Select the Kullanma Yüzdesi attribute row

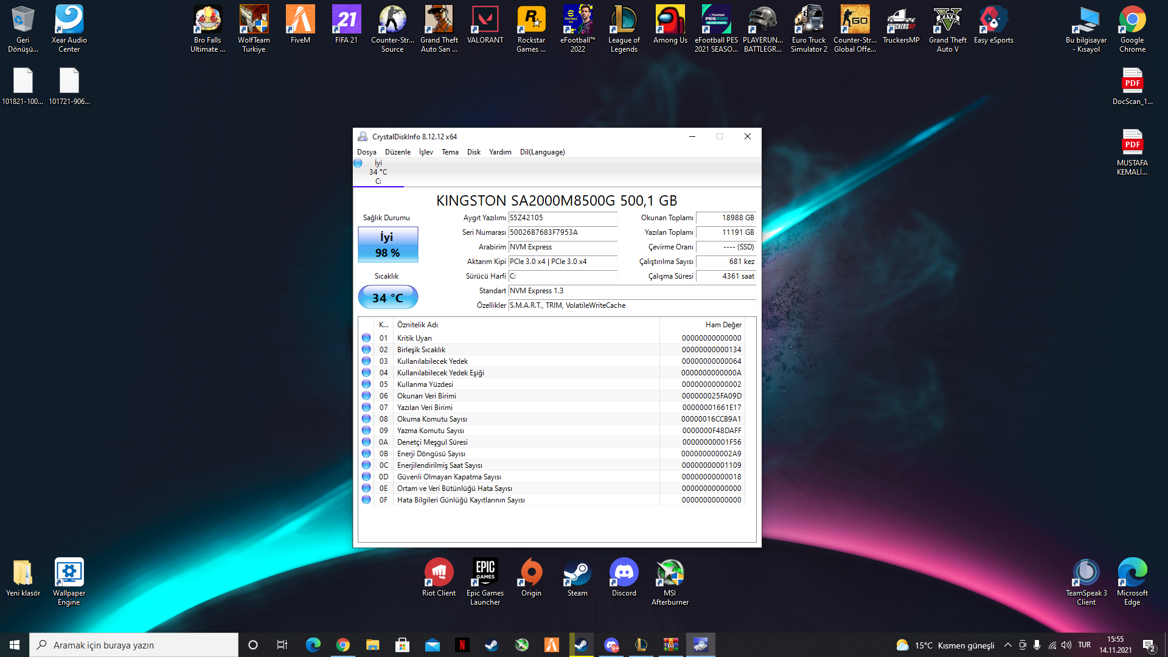(x=552, y=384)
